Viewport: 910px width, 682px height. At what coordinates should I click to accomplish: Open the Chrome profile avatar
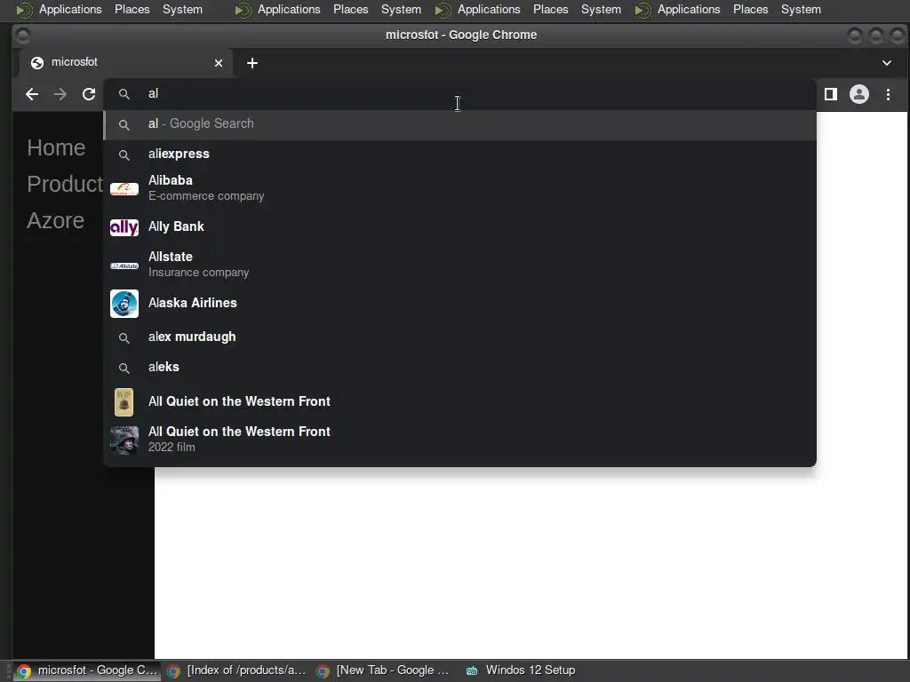coord(859,94)
